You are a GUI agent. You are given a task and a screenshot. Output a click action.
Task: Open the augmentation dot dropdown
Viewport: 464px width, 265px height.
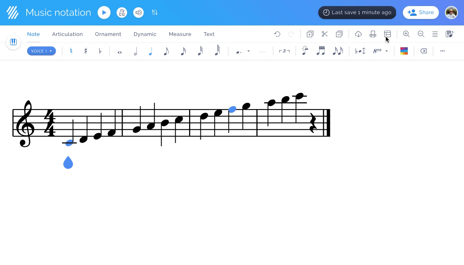[248, 51]
